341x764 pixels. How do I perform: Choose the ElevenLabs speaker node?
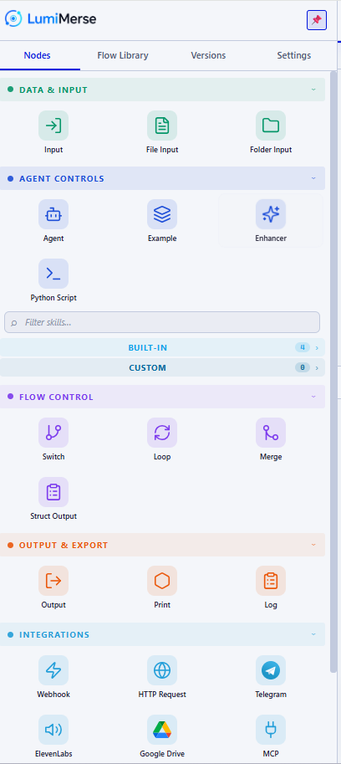pyautogui.click(x=53, y=730)
